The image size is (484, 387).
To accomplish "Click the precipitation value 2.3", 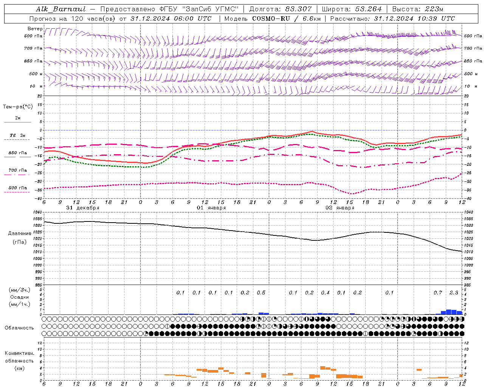I will (454, 293).
